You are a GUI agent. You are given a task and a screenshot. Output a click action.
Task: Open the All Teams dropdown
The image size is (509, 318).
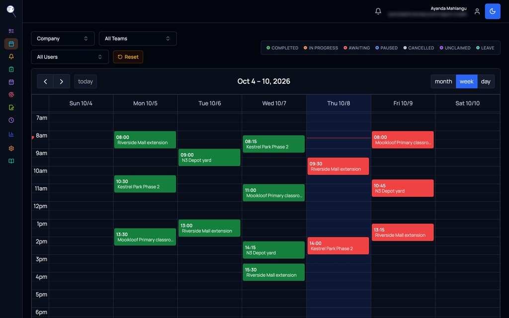138,39
